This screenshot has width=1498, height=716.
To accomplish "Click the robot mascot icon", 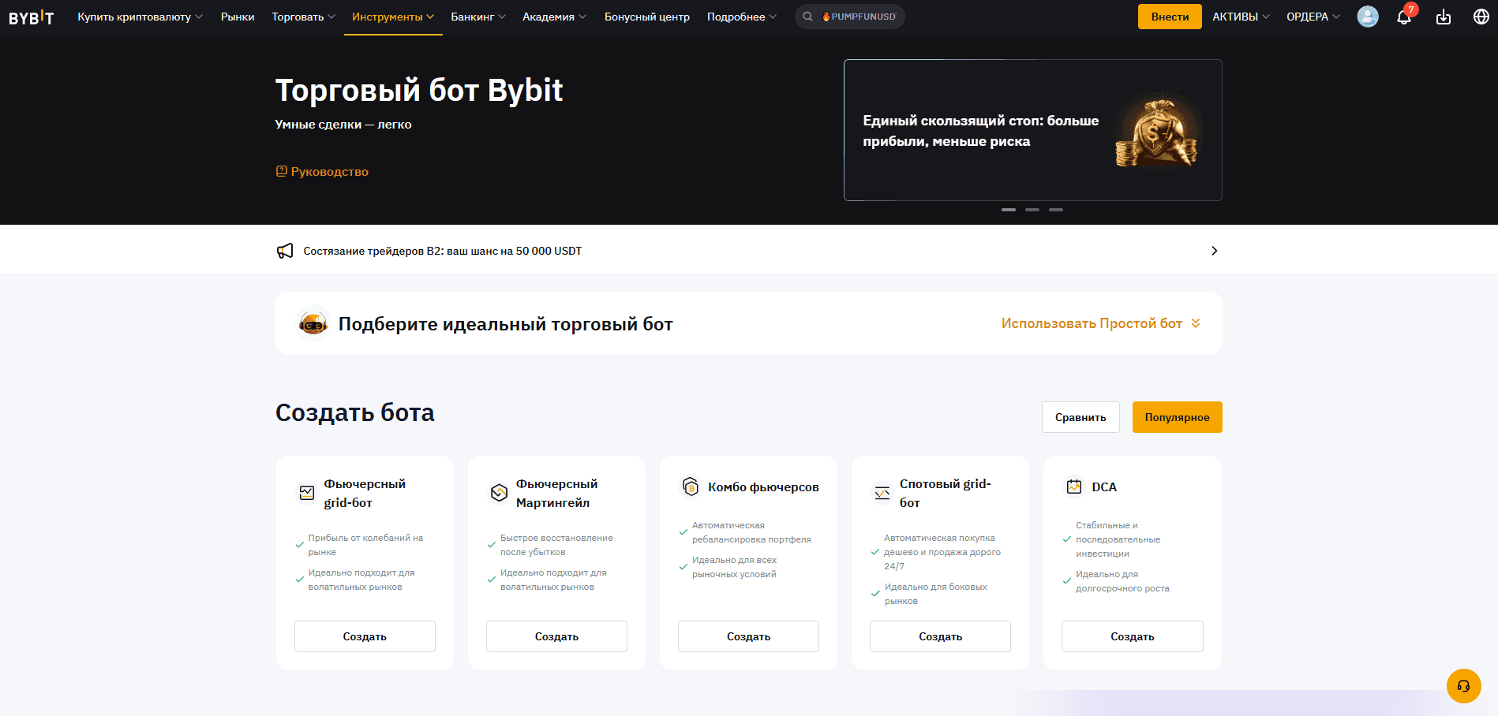I will click(x=313, y=323).
